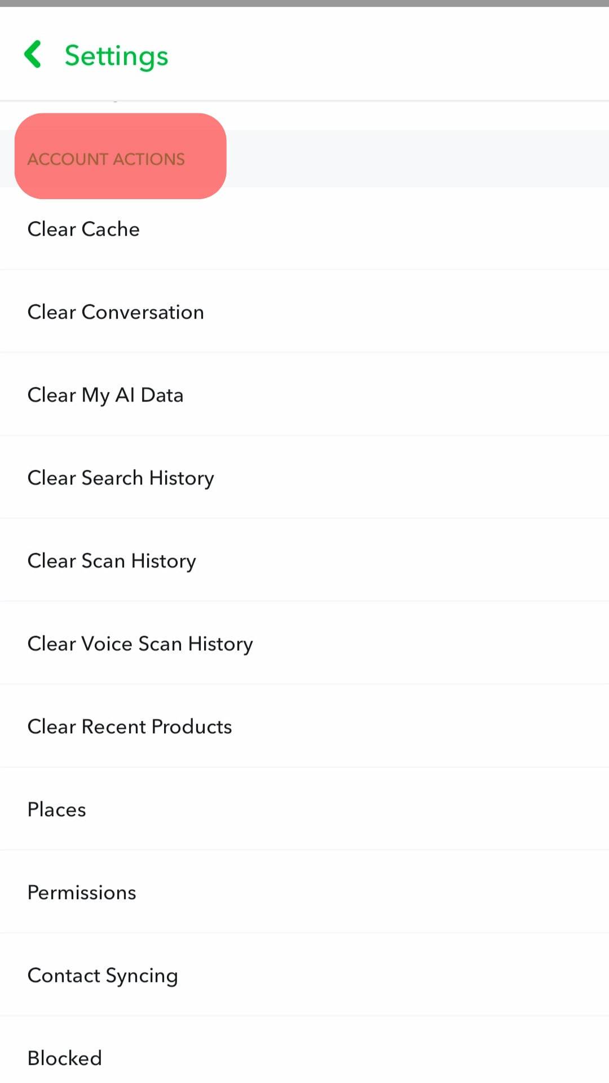The height and width of the screenshot is (1083, 609).
Task: Tap empty space in the Settings header bar
Action: coord(395,55)
